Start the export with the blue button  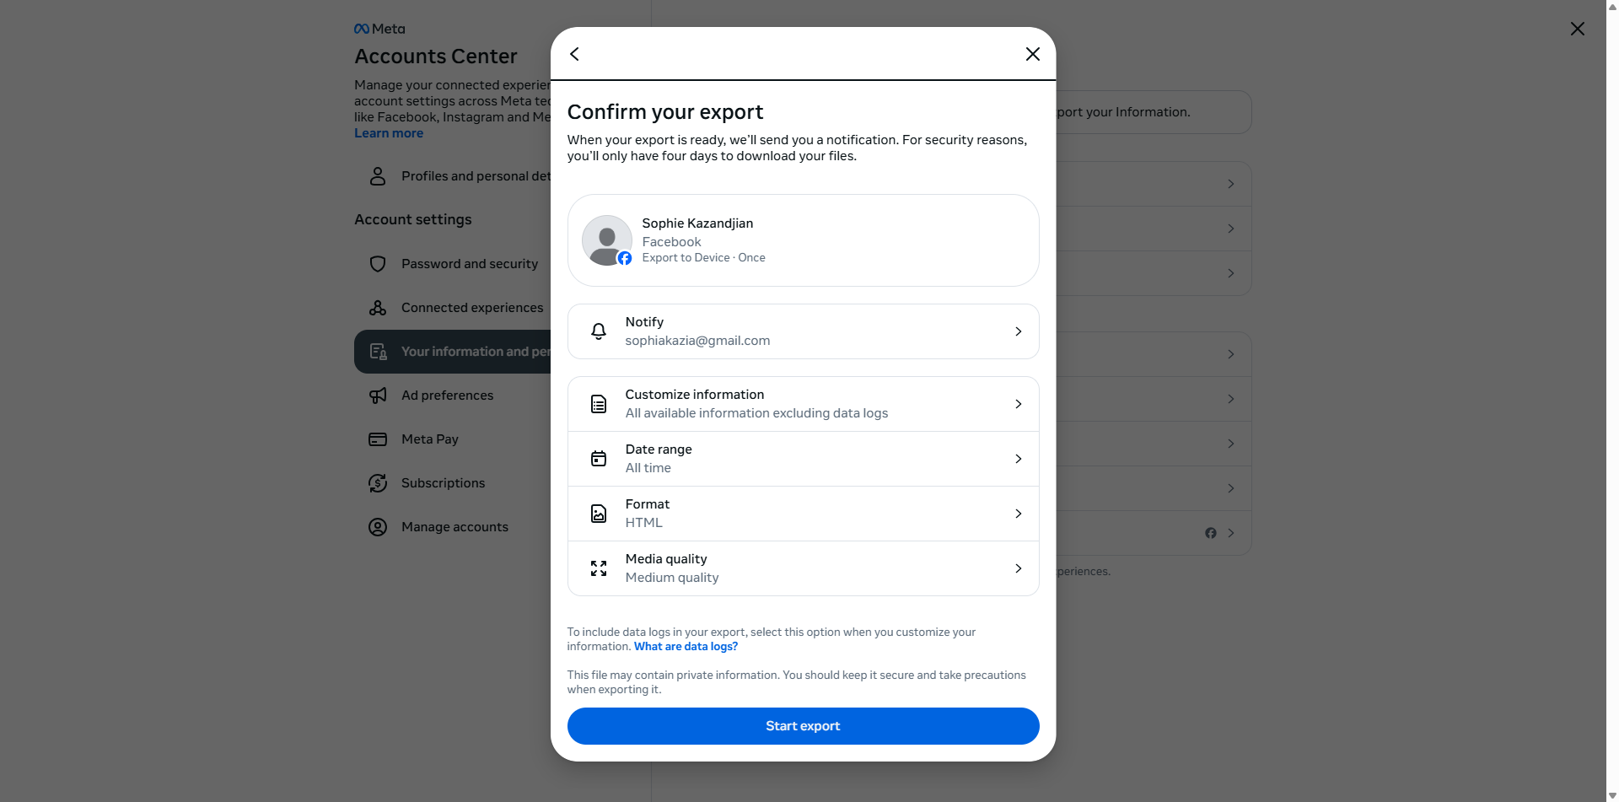point(803,726)
